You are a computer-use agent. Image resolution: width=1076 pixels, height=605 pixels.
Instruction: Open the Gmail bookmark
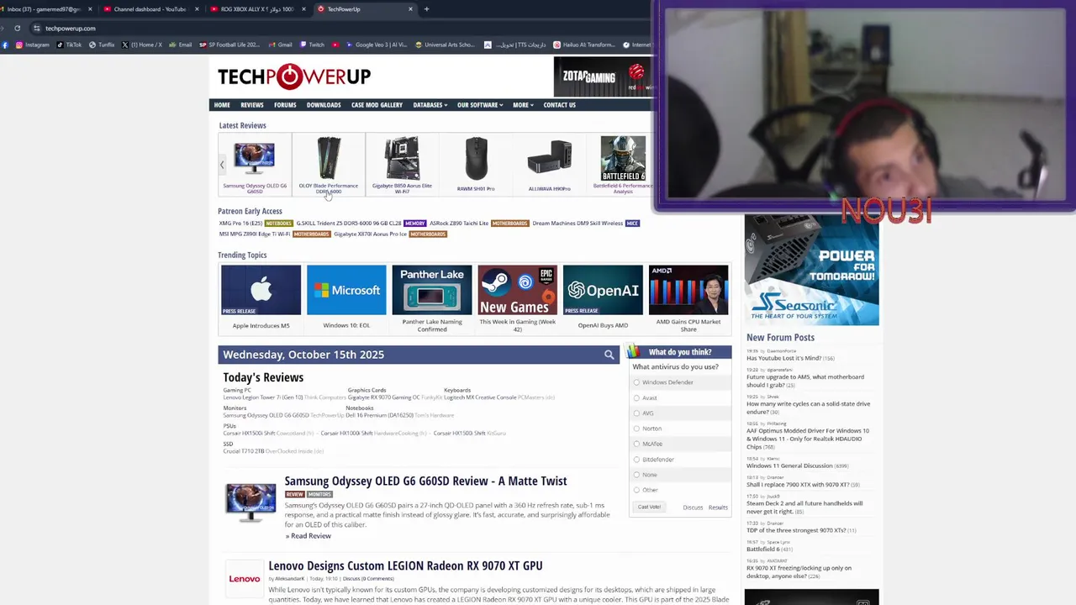coord(280,45)
